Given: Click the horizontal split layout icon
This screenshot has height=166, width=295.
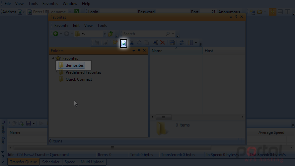Looking at the screenshot, I should click(x=280, y=12).
